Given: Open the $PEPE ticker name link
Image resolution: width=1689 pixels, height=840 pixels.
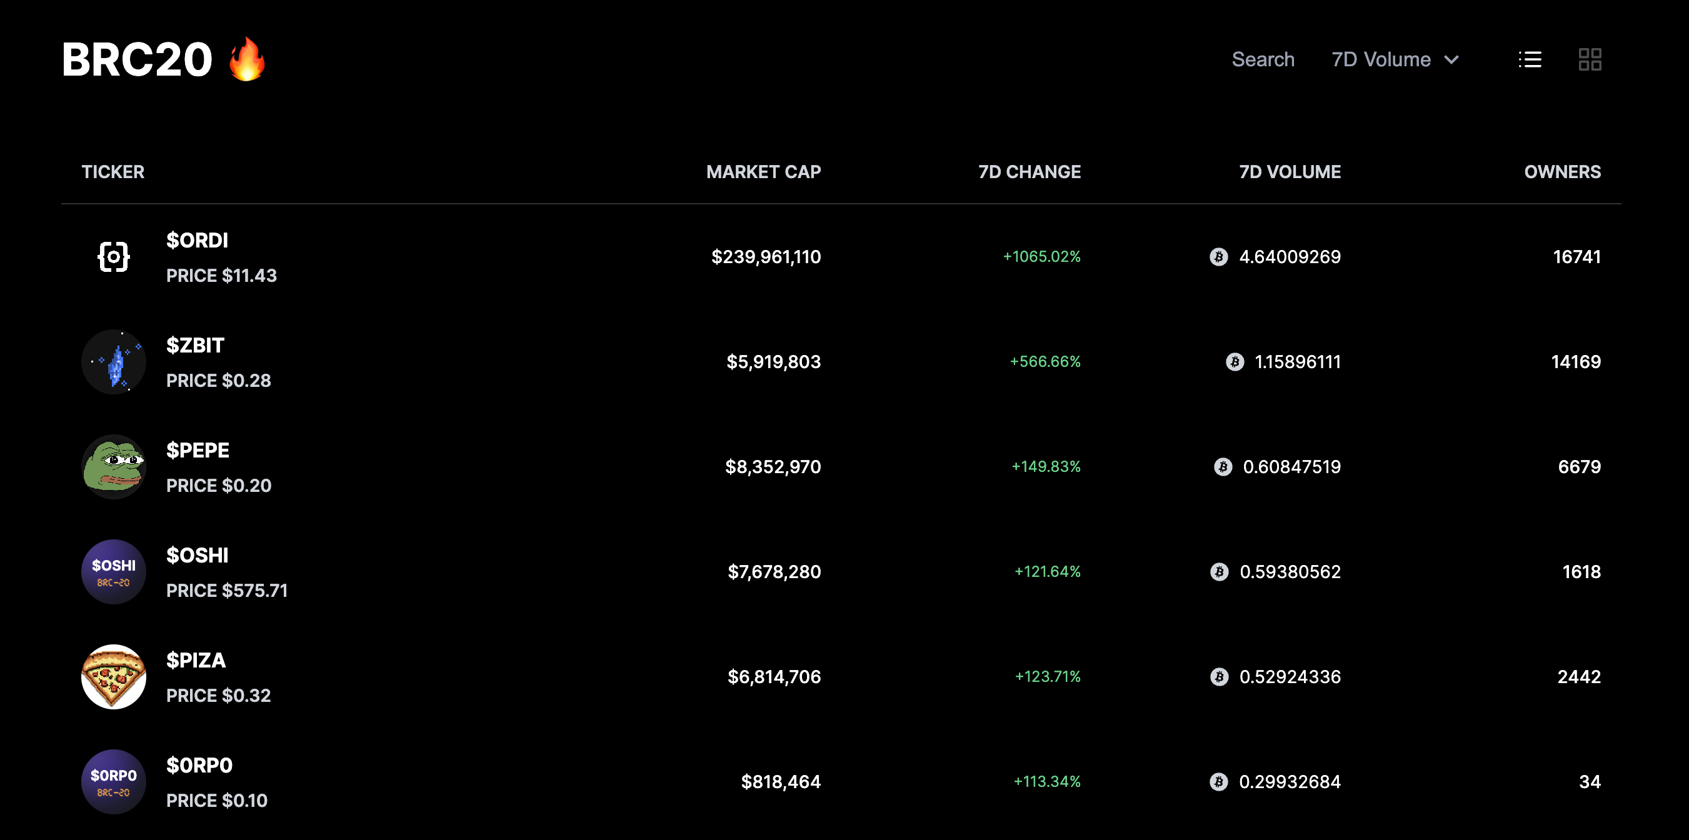Looking at the screenshot, I should (198, 450).
